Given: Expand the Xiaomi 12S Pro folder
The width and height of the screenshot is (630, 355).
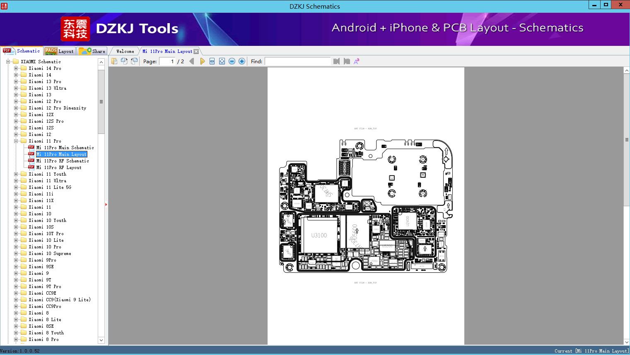Looking at the screenshot, I should 16,121.
